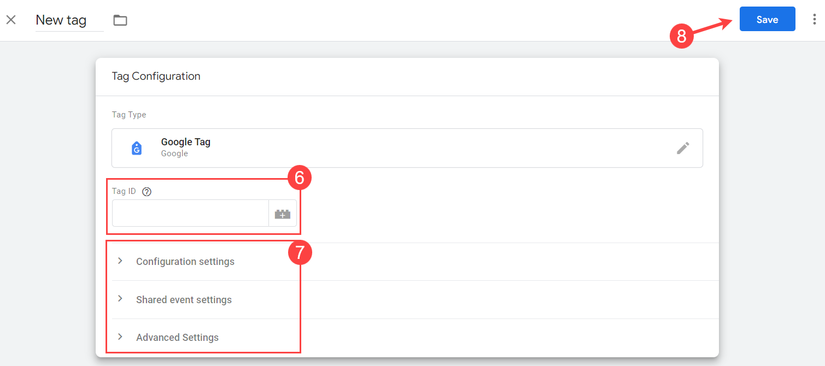The image size is (825, 366).
Task: Click the Tag Configuration heading
Action: 156,76
